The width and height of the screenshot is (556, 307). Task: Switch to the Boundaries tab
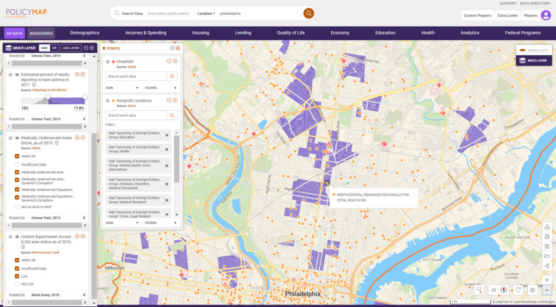click(41, 33)
